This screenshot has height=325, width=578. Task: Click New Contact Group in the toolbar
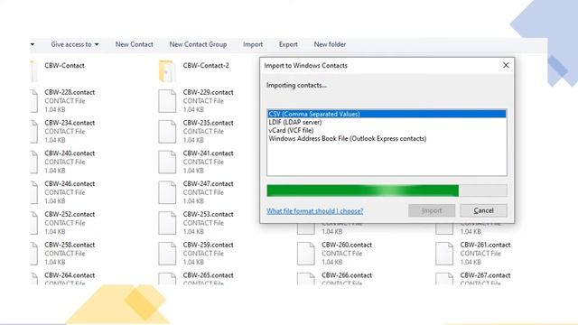[198, 44]
